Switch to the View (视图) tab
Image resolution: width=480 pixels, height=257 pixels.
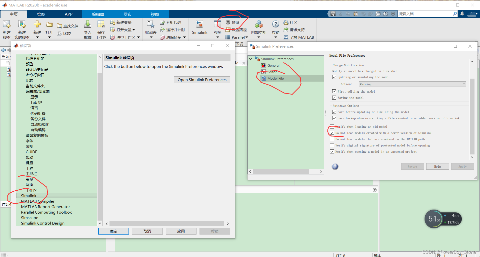[x=155, y=14]
